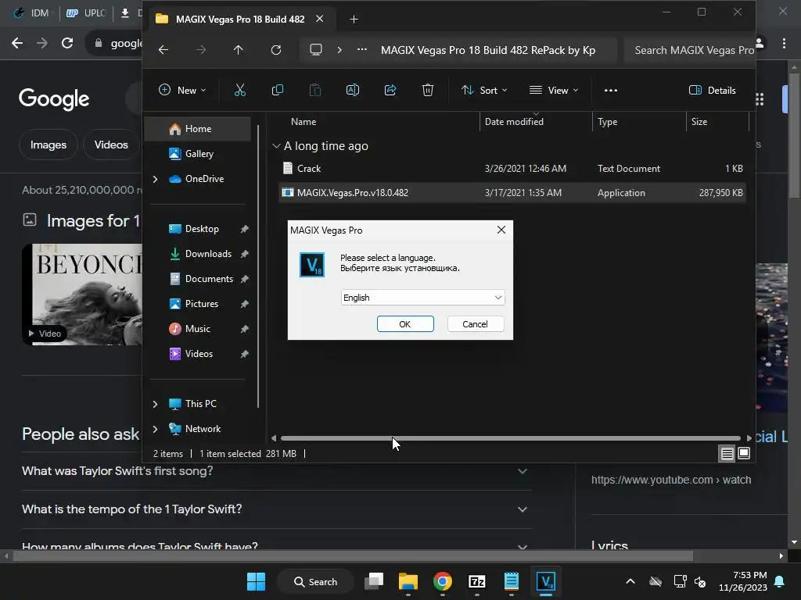Click the address bar ellipsis for hidden path

(362, 50)
